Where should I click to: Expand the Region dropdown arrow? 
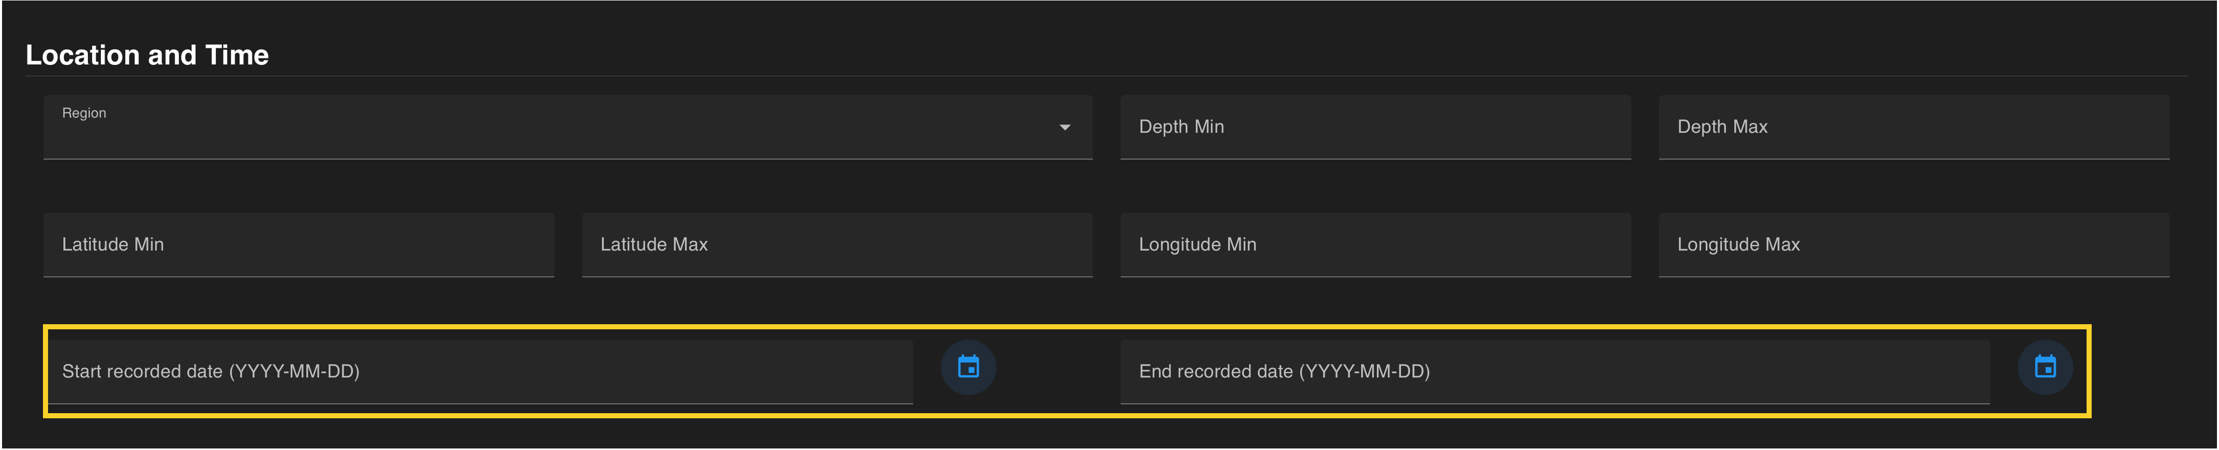(x=1065, y=128)
